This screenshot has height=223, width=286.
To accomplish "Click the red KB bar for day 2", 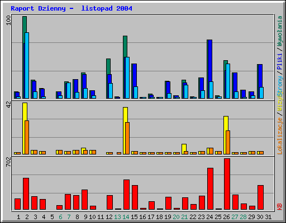I will (26, 194).
